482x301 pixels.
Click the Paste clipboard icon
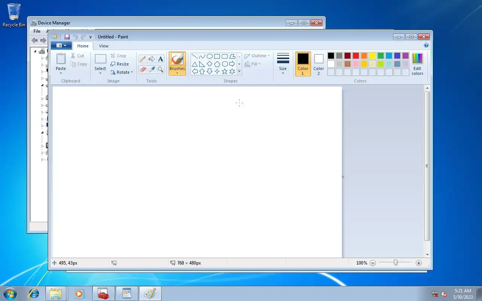coord(61,59)
